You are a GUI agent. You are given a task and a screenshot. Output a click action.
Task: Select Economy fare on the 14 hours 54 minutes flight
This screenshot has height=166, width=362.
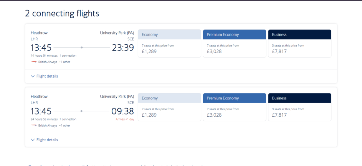(x=169, y=43)
